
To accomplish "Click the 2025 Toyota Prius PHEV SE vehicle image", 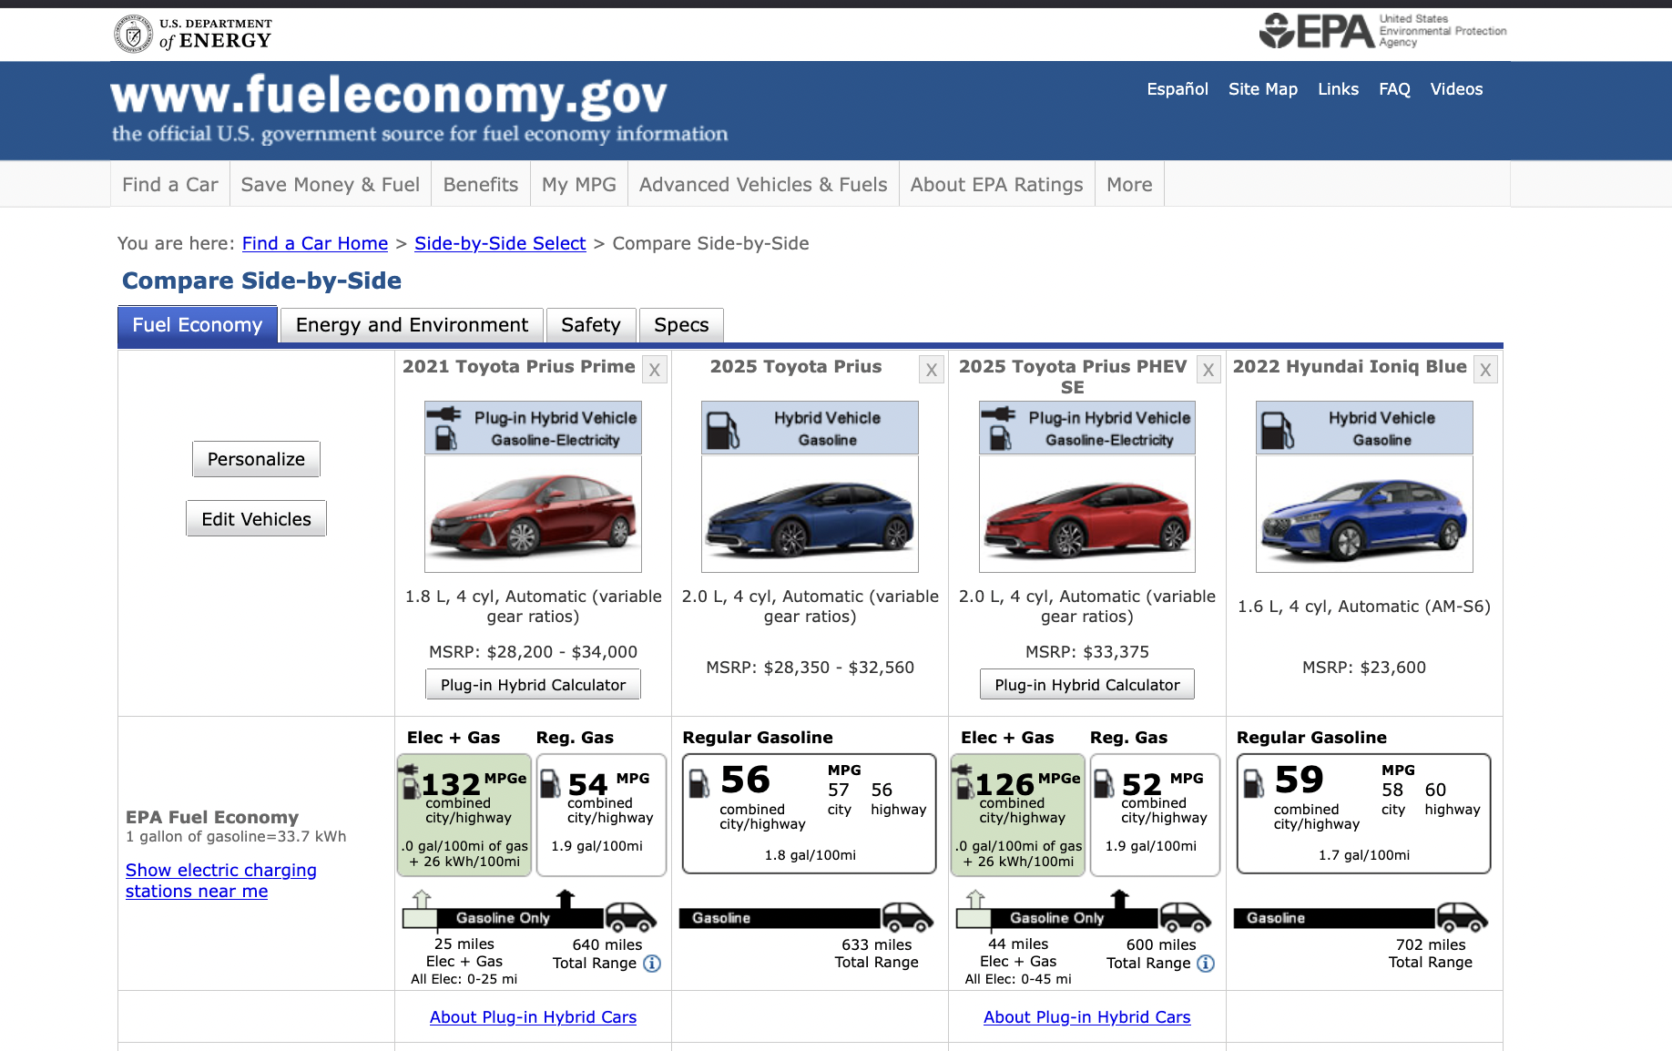I will tap(1086, 514).
